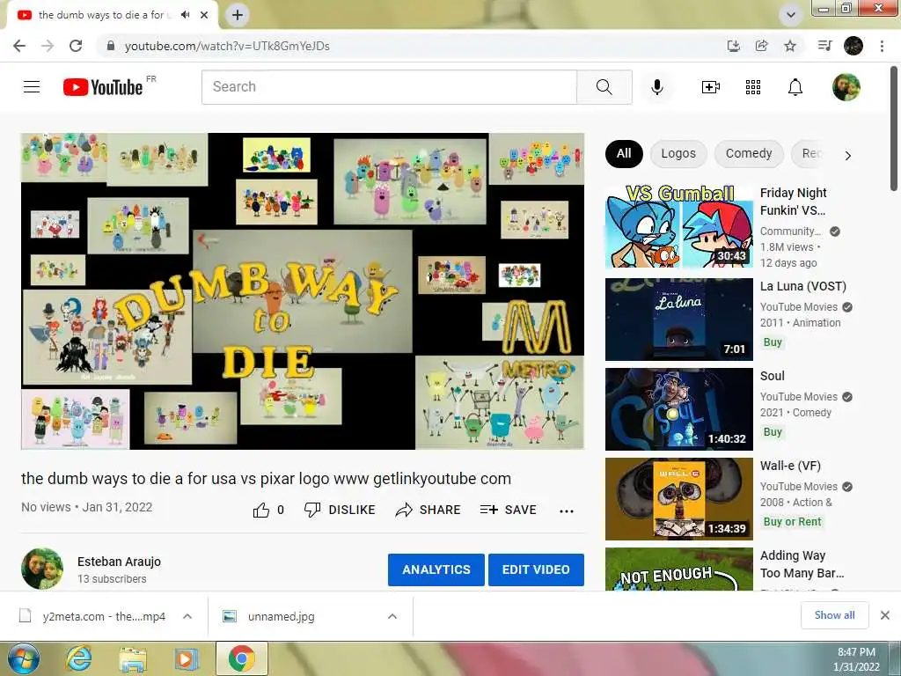Click the Buy button for La Luna
The width and height of the screenshot is (901, 676).
click(x=773, y=342)
